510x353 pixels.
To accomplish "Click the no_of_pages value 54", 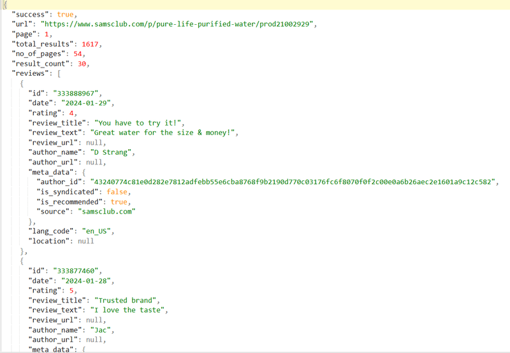I will [x=77, y=54].
